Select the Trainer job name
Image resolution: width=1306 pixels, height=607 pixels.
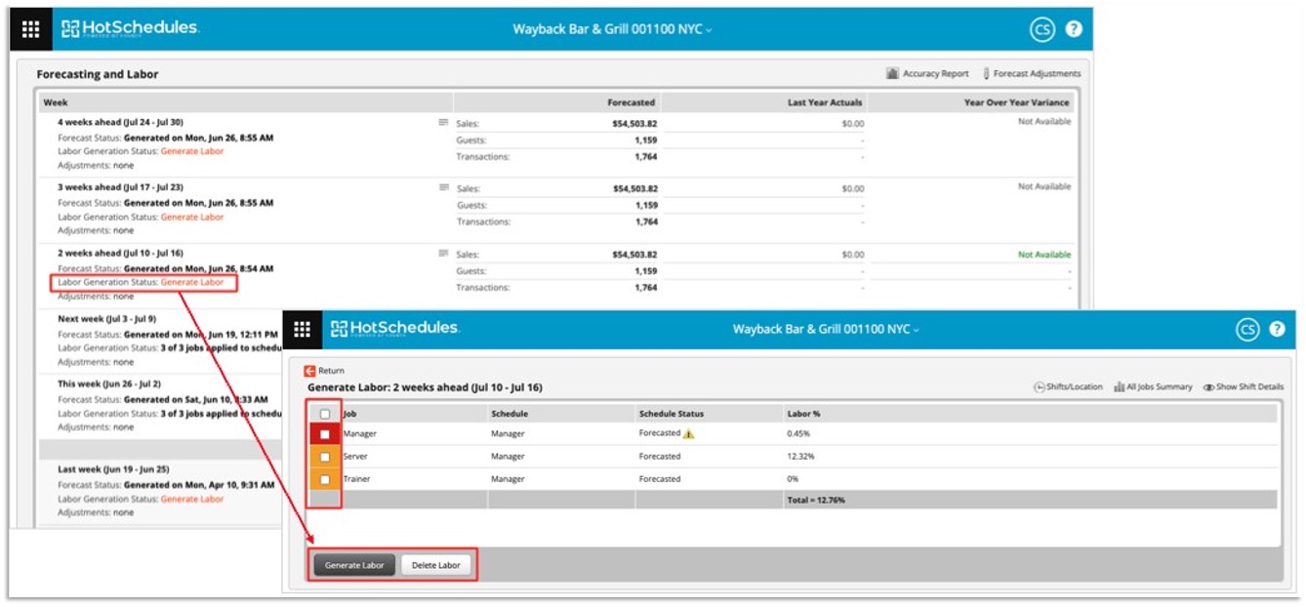[x=356, y=479]
